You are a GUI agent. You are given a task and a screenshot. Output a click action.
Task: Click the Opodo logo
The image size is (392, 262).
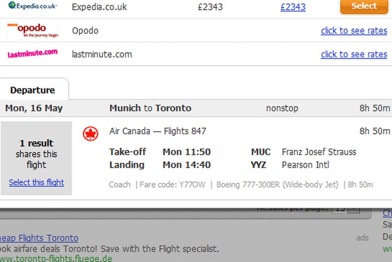point(33,31)
